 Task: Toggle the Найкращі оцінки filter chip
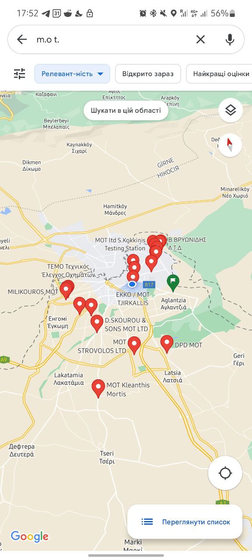(219, 73)
